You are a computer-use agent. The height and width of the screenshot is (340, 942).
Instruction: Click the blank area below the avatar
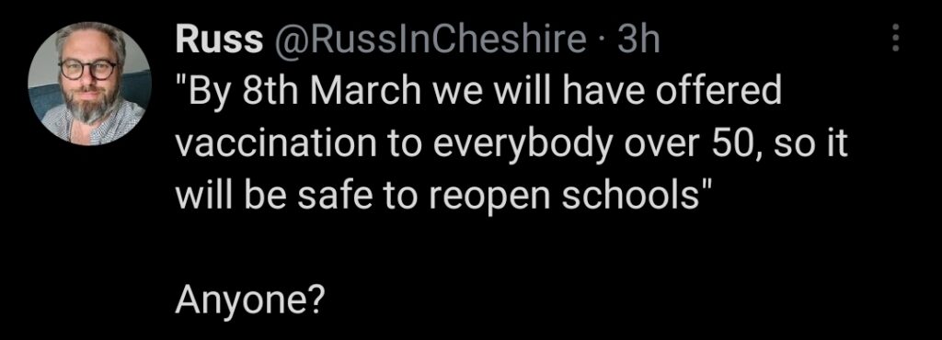[x=89, y=240]
